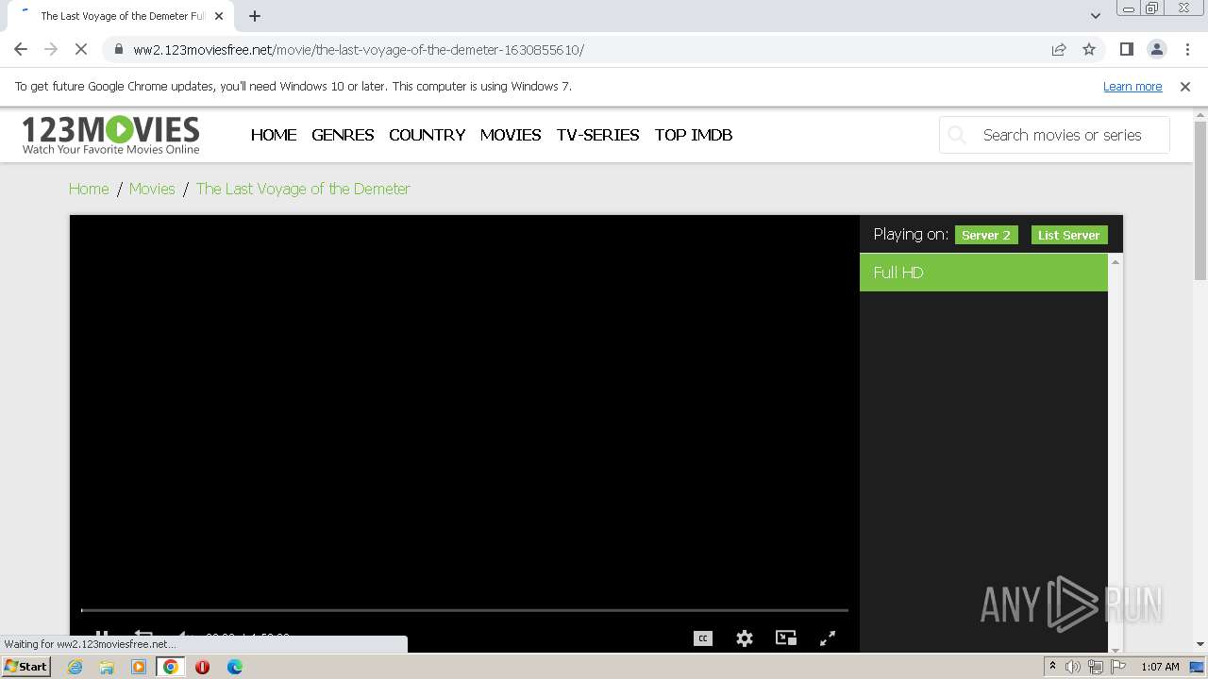The image size is (1208, 679).
Task: Click the network tray icon
Action: click(1096, 667)
